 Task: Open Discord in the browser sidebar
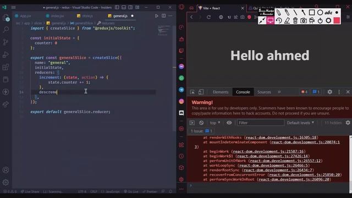(182, 113)
